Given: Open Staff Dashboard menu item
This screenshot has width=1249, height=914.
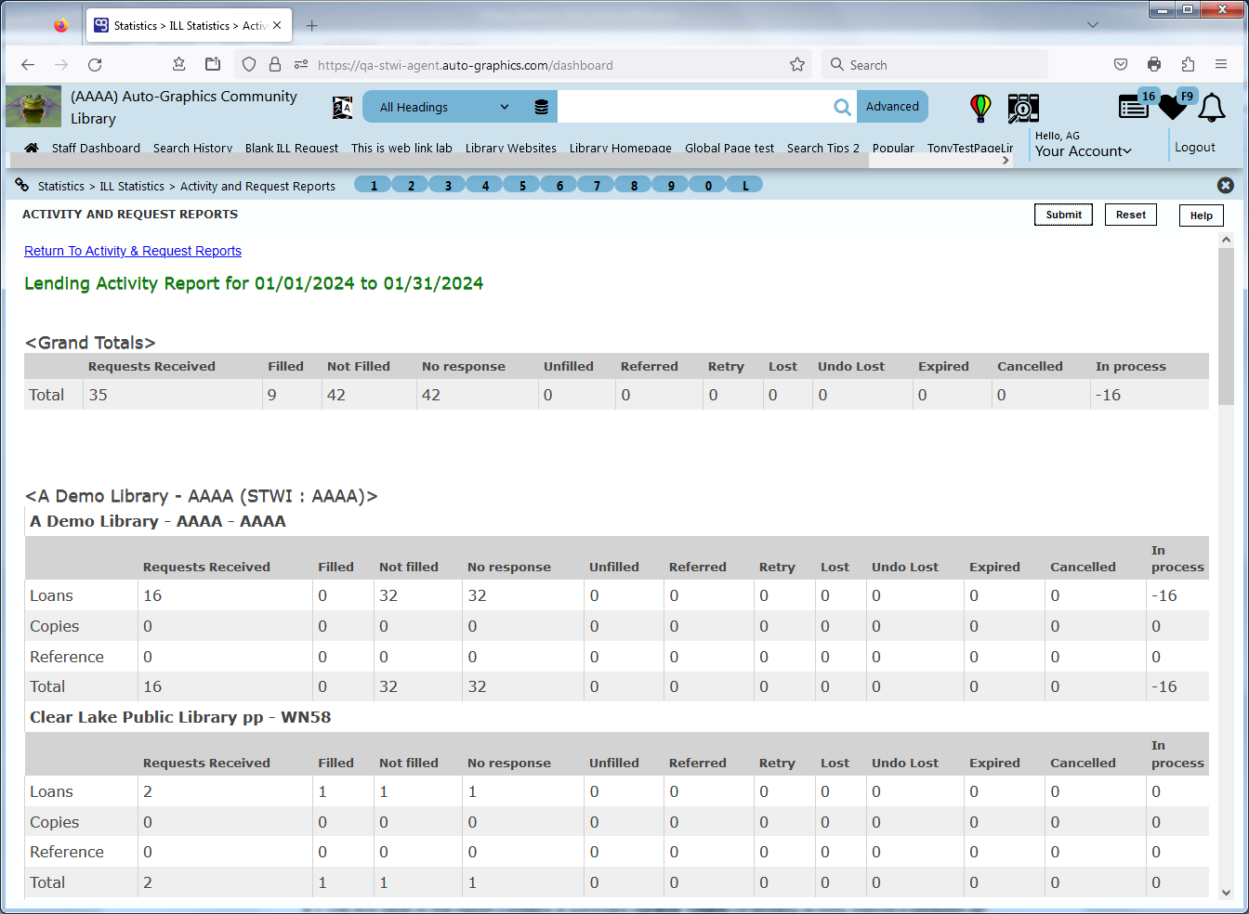Looking at the screenshot, I should [x=96, y=148].
